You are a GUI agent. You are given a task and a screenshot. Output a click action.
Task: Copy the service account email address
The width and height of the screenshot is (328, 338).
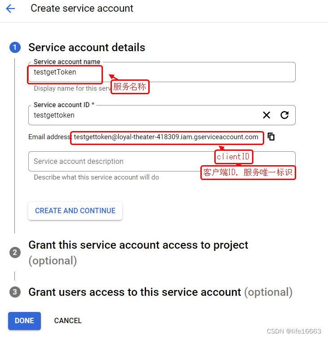click(x=271, y=136)
